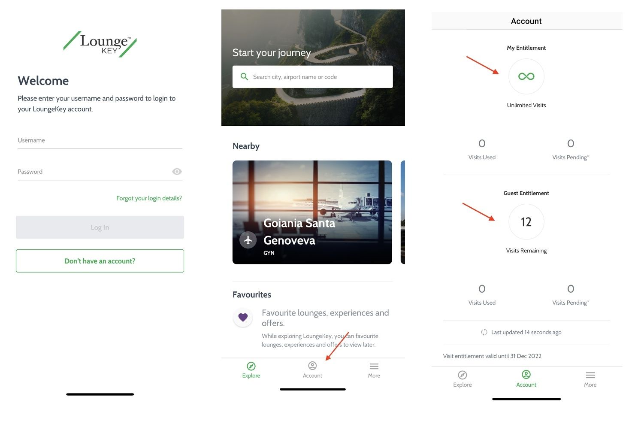The height and width of the screenshot is (424, 641).
Task: Select Explore tab in middle screen
Action: point(251,369)
